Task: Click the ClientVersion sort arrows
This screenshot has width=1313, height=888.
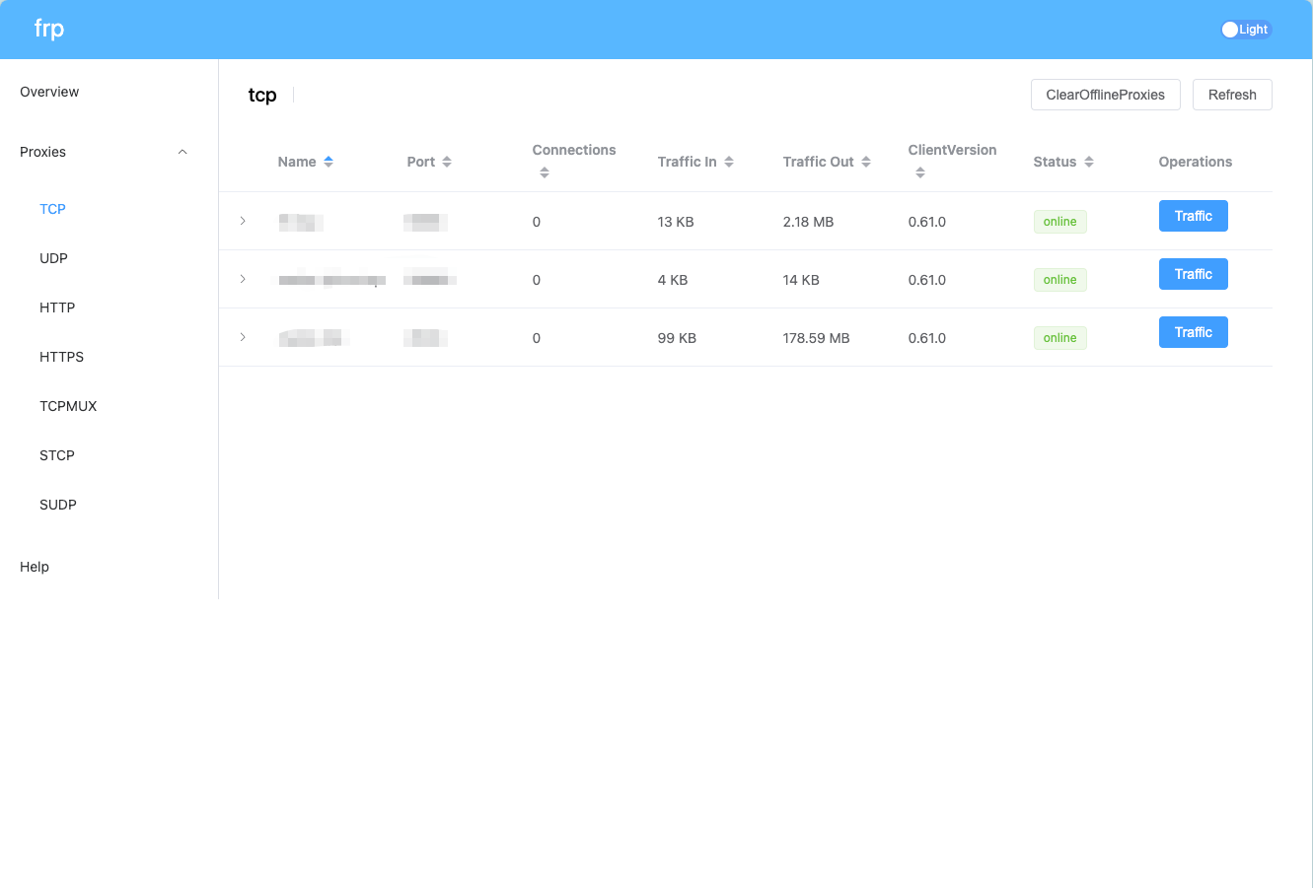Action: 920,173
